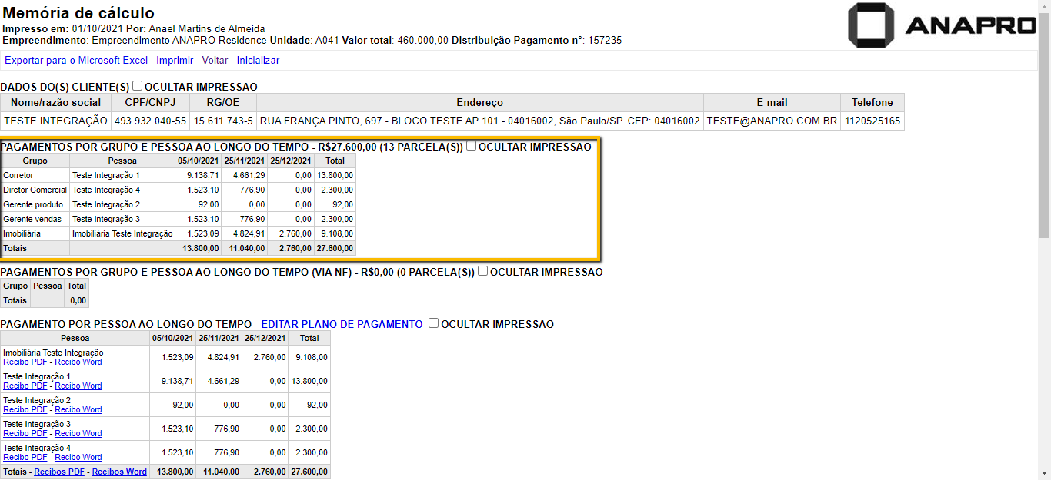Click Recibos Word in the Totais row
The height and width of the screenshot is (480, 1051).
point(119,472)
